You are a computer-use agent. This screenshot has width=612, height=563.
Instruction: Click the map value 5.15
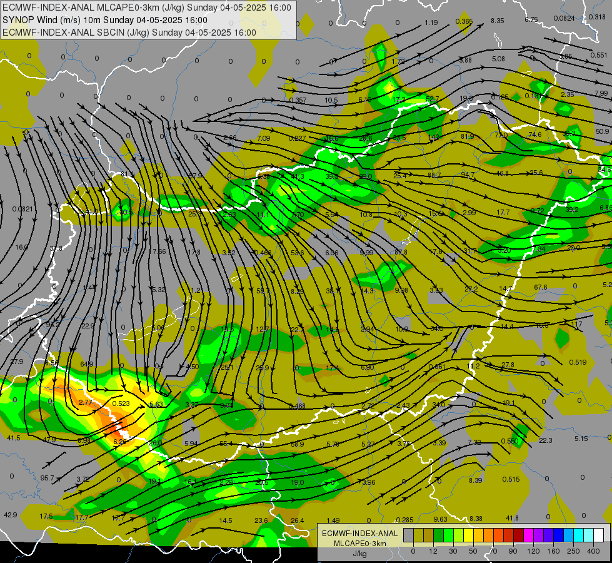(581, 439)
